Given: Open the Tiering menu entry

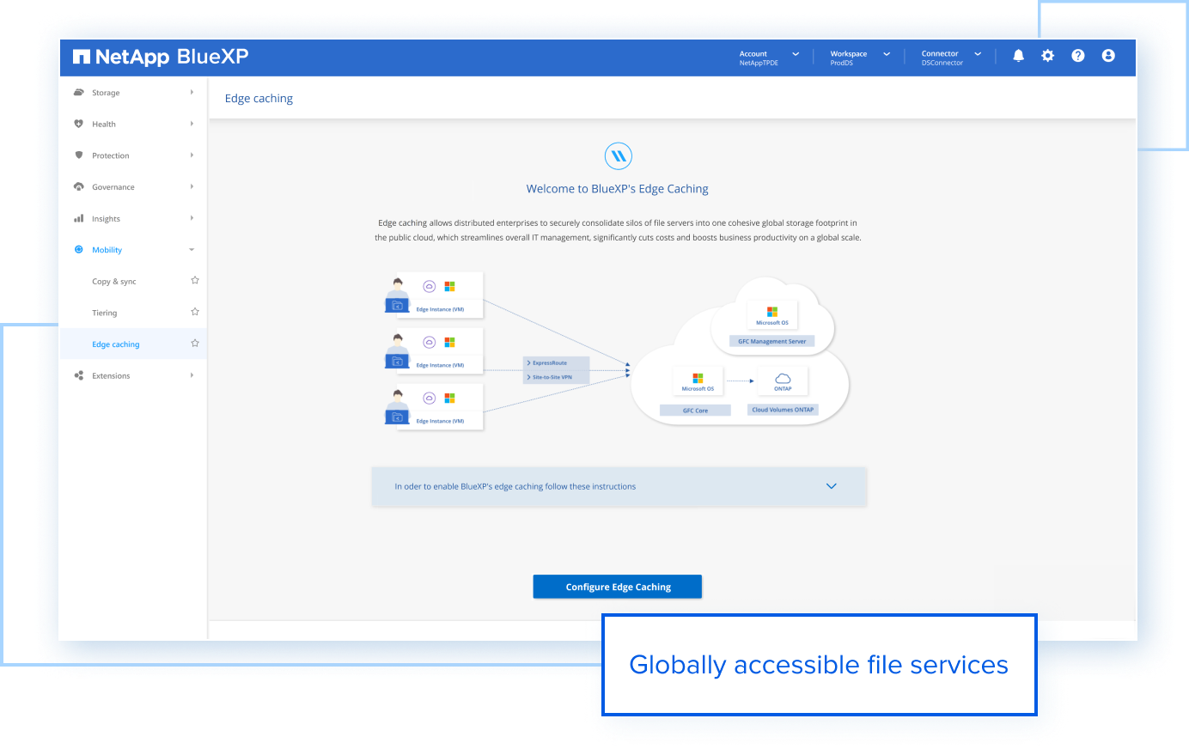Looking at the screenshot, I should 105,312.
